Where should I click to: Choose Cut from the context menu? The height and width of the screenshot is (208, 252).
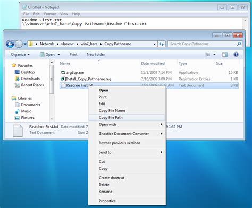click(127, 162)
